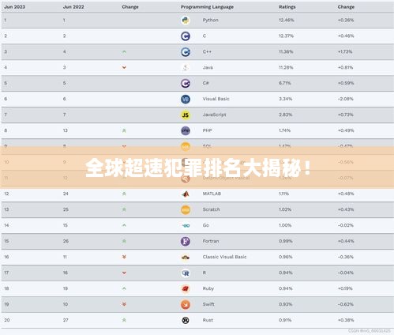Click the double up arrow in the MATLAB row
The image size is (394, 335).
(x=124, y=194)
